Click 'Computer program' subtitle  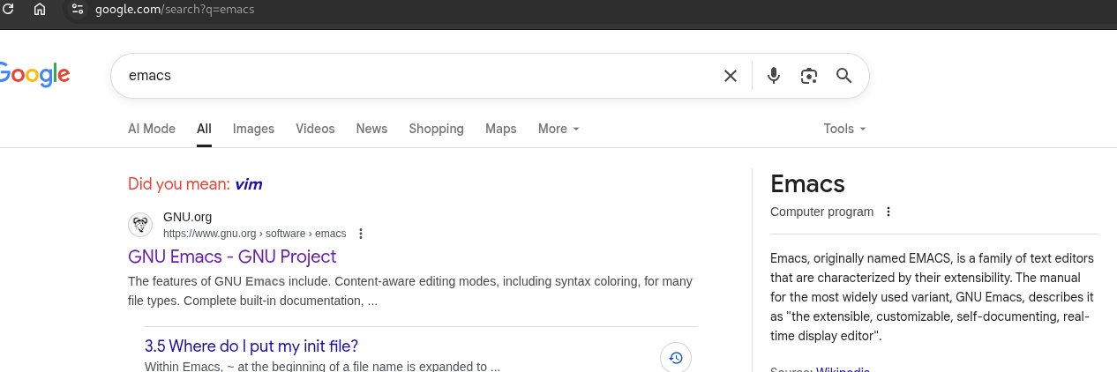pos(821,212)
